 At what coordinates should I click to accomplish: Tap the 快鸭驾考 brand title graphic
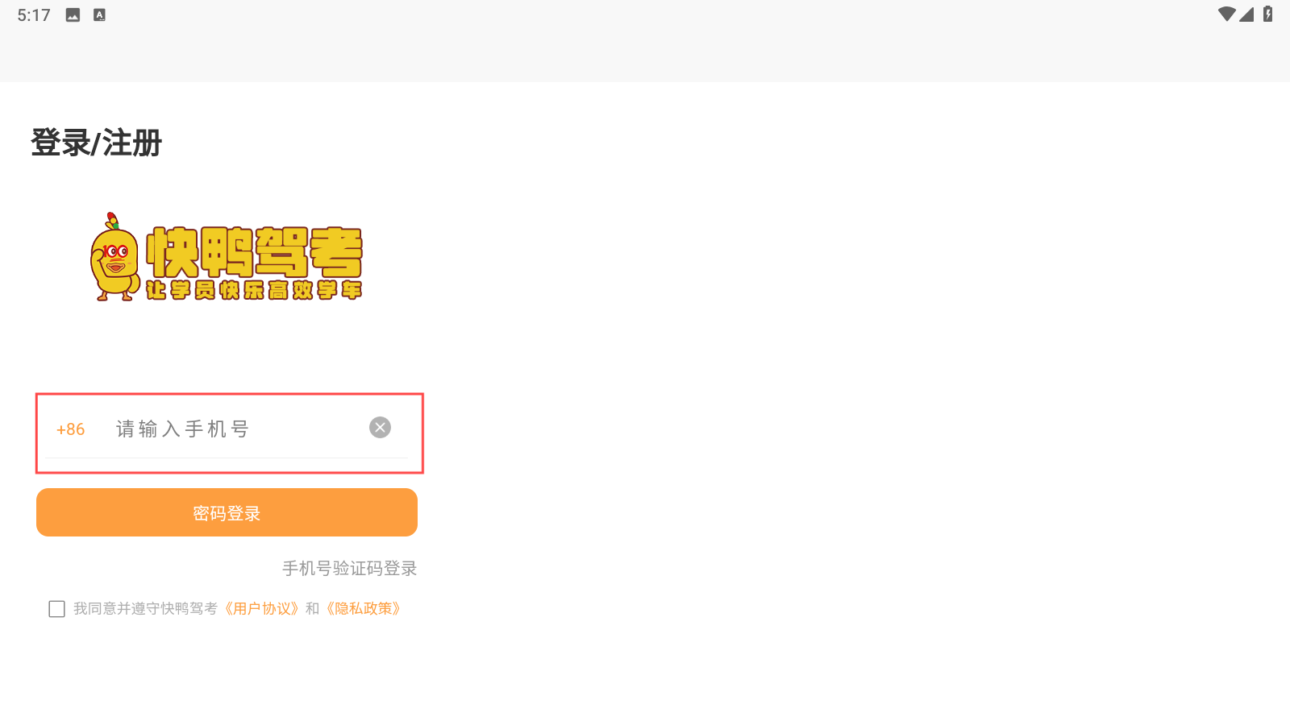254,251
